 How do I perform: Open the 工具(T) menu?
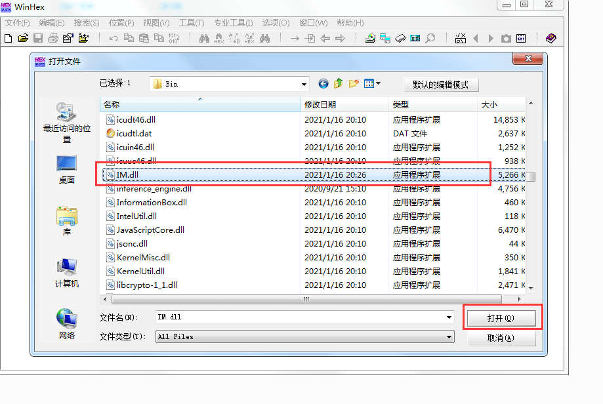(192, 23)
